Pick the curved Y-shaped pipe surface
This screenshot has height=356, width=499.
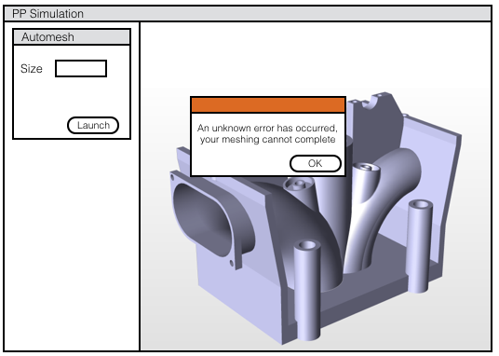382,204
